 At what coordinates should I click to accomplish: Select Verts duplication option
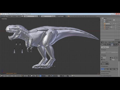coord(109,69)
